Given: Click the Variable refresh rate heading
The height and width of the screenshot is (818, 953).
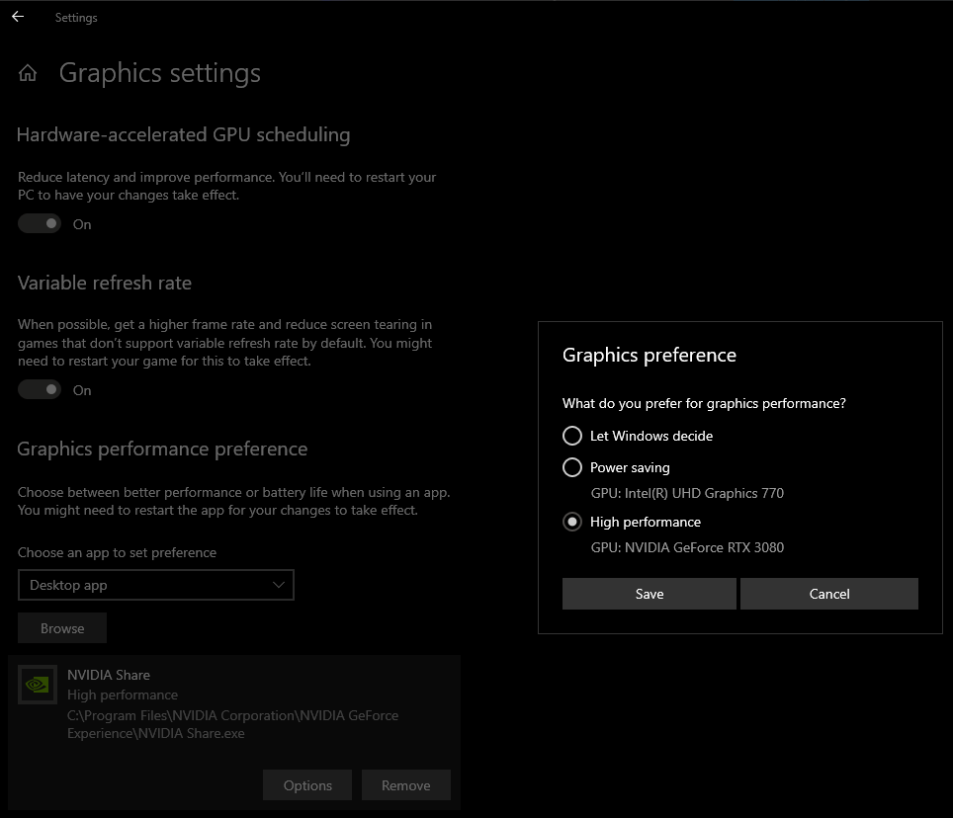Looking at the screenshot, I should pos(105,283).
